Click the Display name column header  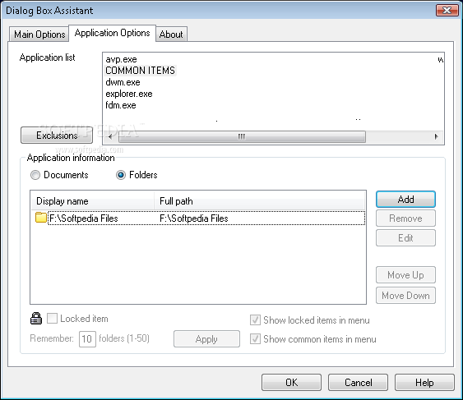pos(93,201)
